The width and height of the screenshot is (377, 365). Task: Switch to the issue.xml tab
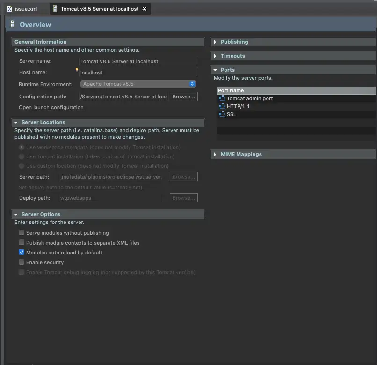[x=22, y=9]
